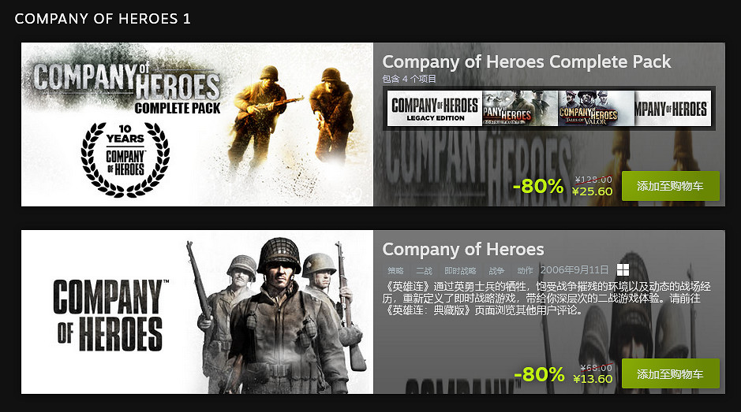Open Company of Heroes Legacy Edition thumbnail

435,108
